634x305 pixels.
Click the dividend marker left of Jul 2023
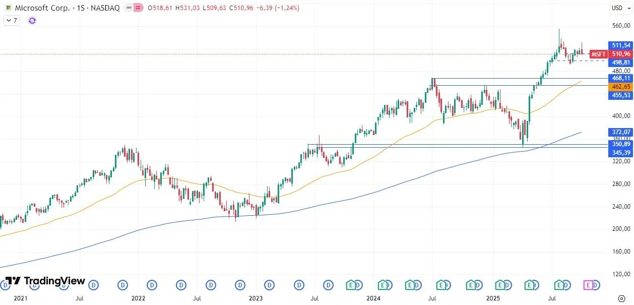pos(299,285)
